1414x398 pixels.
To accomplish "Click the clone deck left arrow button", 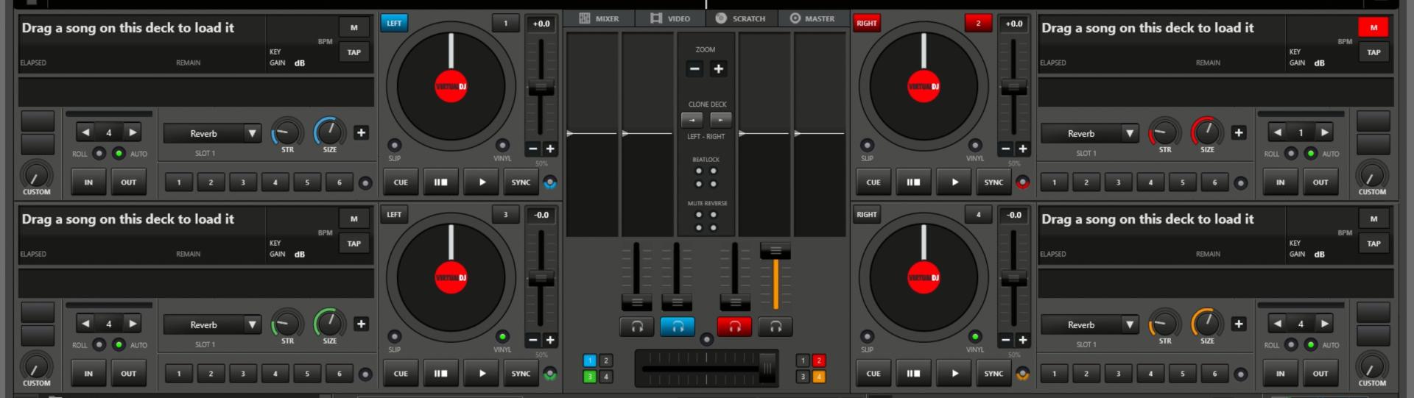I will click(692, 119).
